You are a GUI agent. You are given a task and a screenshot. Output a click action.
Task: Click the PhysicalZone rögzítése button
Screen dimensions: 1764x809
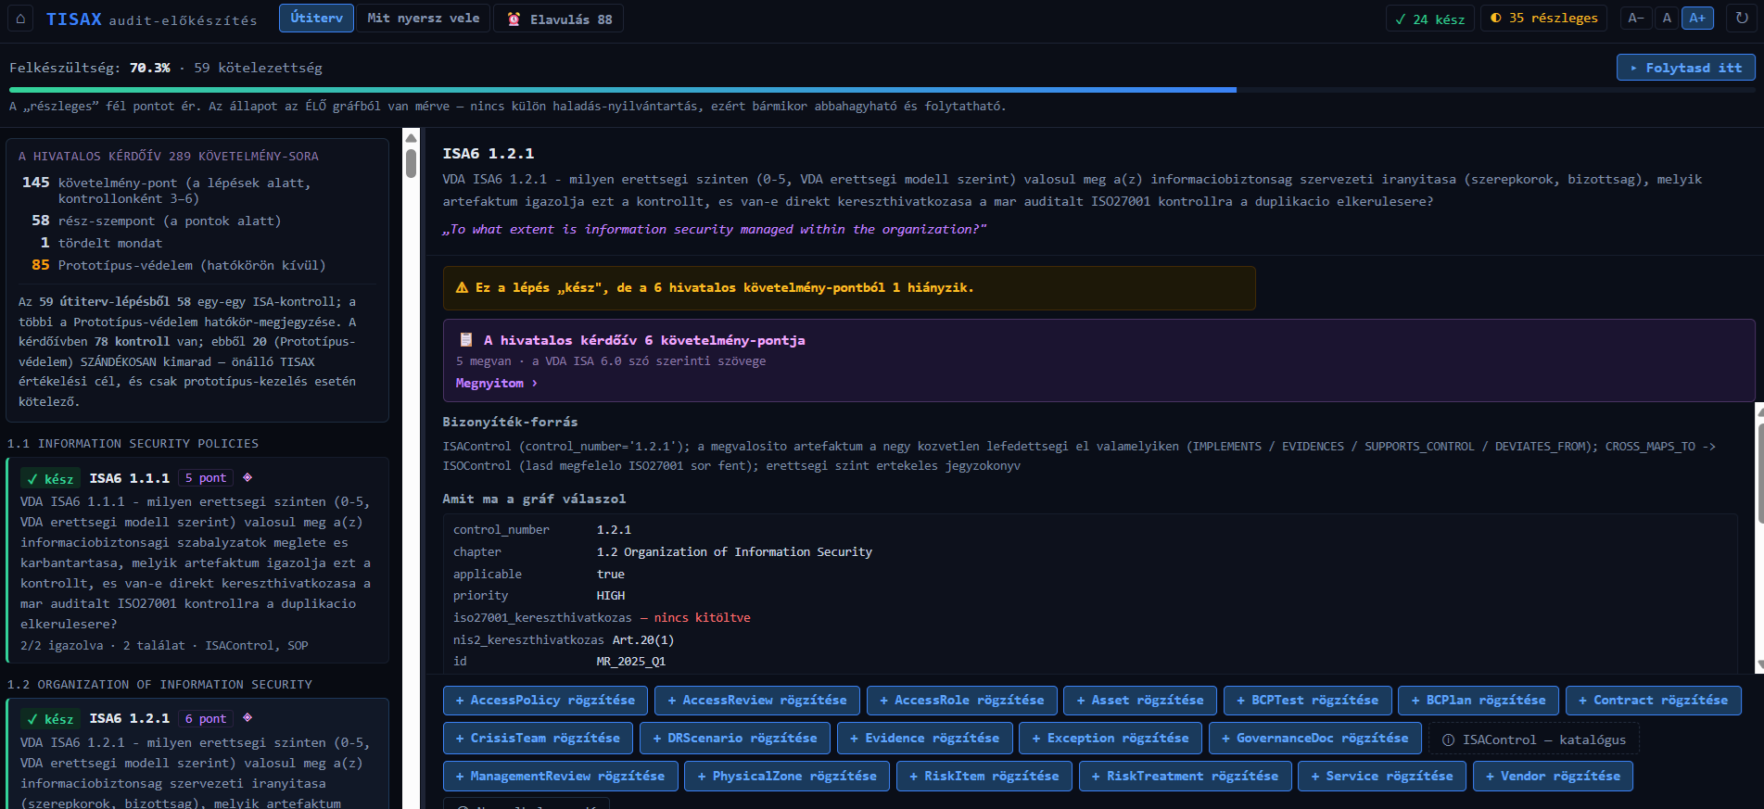point(787,777)
